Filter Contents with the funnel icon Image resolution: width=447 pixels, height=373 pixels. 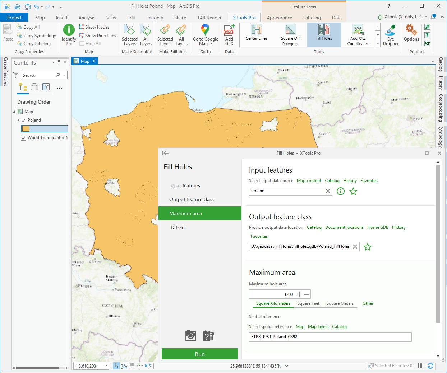16,75
